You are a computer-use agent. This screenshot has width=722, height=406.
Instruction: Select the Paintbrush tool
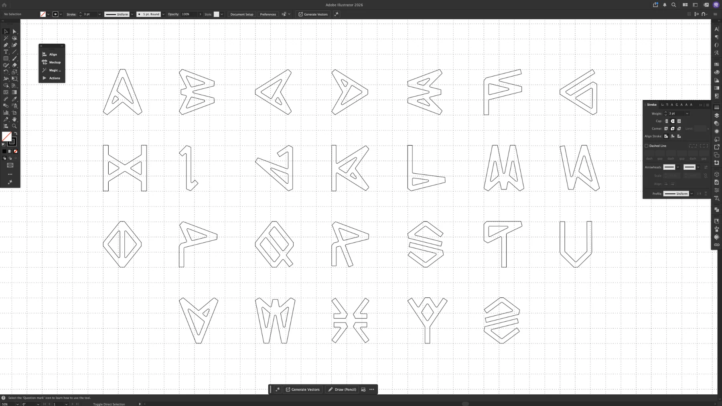[x=14, y=59]
